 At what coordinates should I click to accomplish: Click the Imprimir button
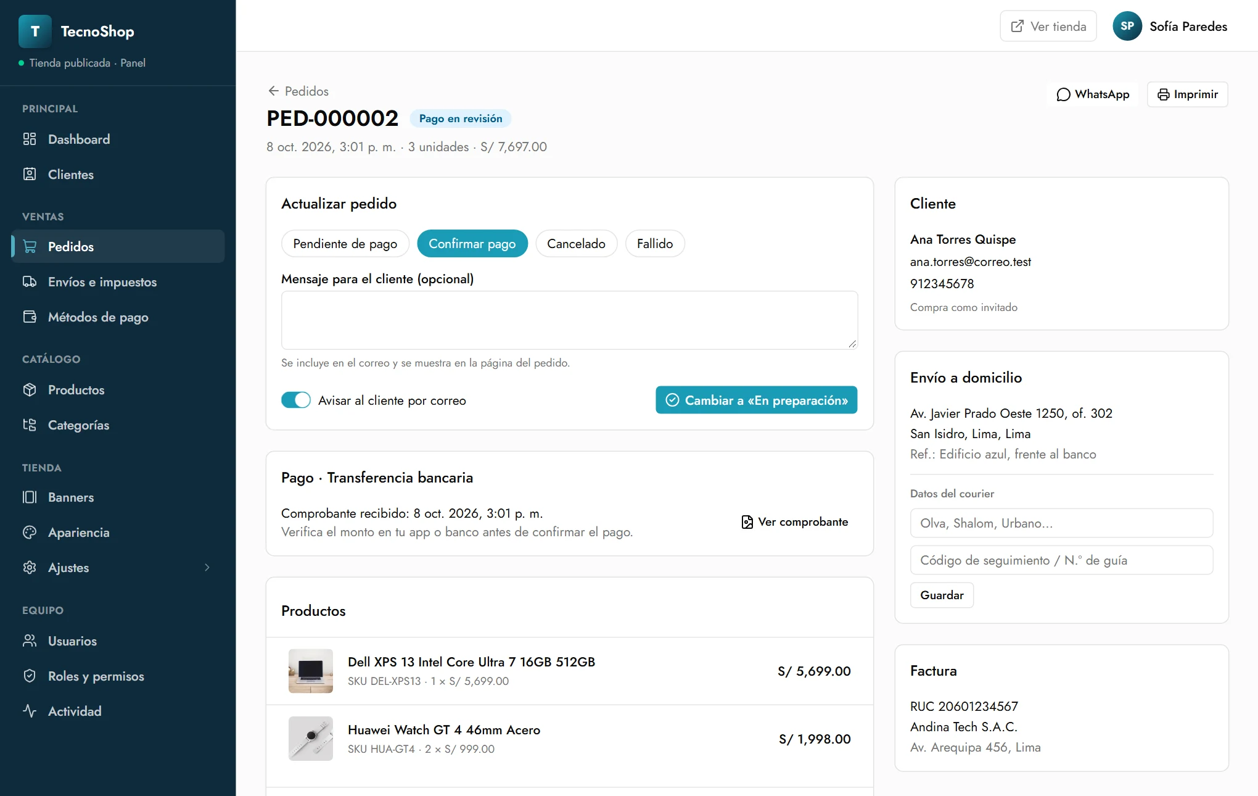tap(1188, 94)
